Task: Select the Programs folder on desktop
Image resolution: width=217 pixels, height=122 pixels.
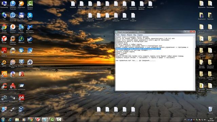Action: [210, 4]
